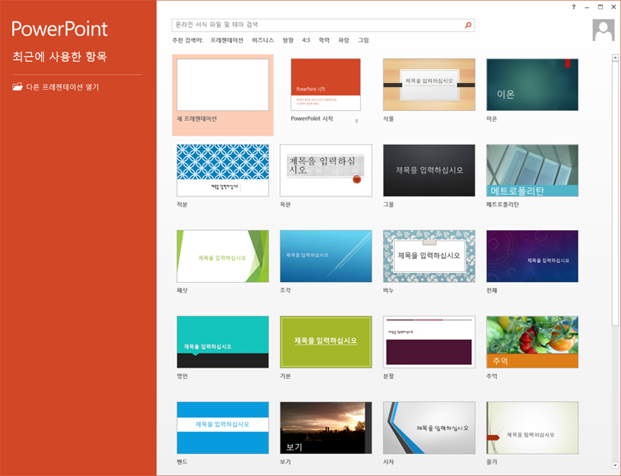The image size is (621, 476).
Task: Select the 메트로폴리탄 theme thumbnail
Action: (x=532, y=170)
